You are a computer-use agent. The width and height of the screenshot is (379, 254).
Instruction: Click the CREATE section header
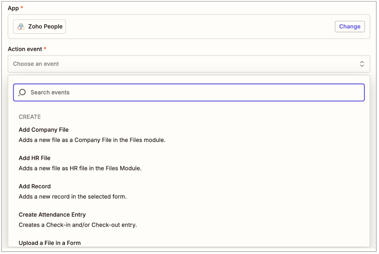point(30,117)
